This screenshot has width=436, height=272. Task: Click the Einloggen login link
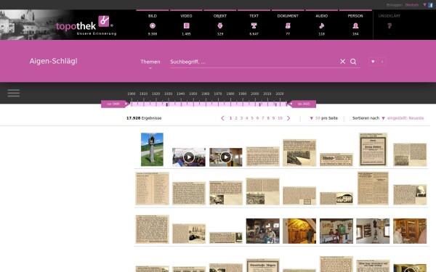(395, 5)
